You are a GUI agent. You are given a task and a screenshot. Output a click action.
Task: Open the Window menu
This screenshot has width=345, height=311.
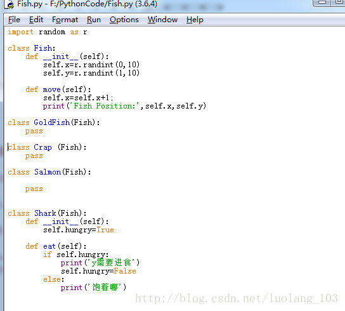[x=162, y=20]
